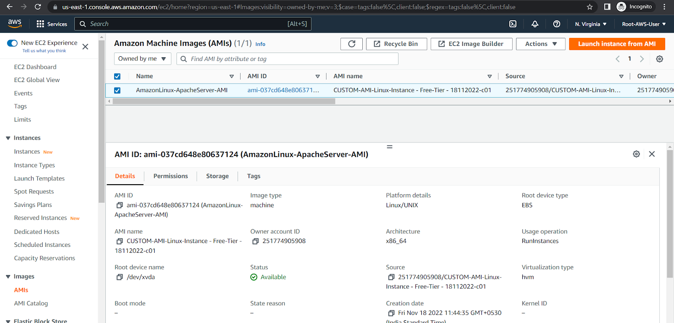The height and width of the screenshot is (323, 674).
Task: Sort by the AMI ID column arrow
Action: pos(318,76)
